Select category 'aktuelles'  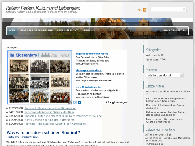[x=152, y=55]
